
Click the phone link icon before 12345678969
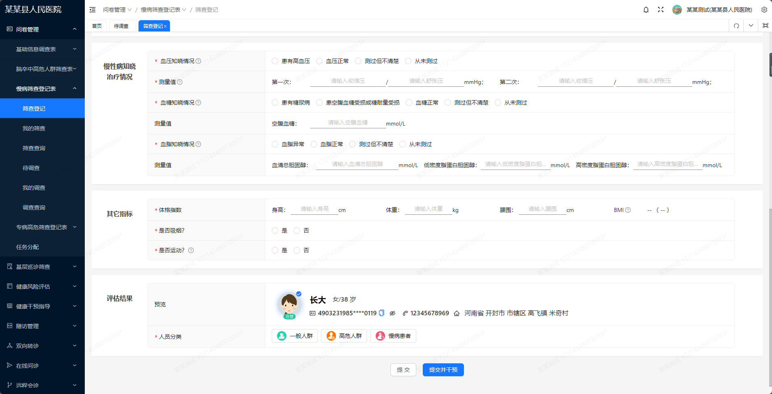405,313
